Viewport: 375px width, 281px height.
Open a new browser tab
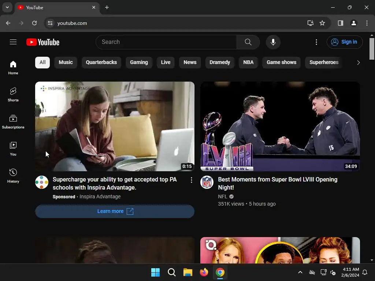[107, 7]
